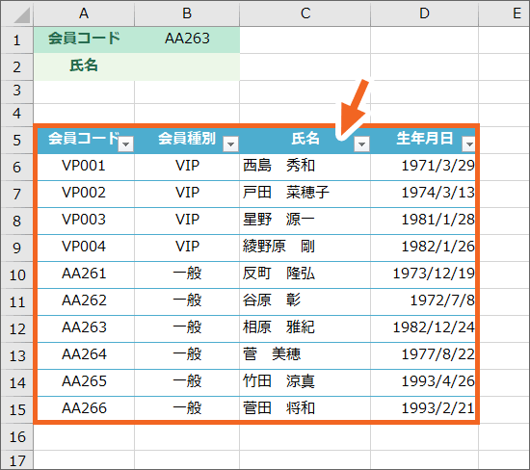Screen dimensions: 530x470
Task: Select column A header
Action: [84, 13]
